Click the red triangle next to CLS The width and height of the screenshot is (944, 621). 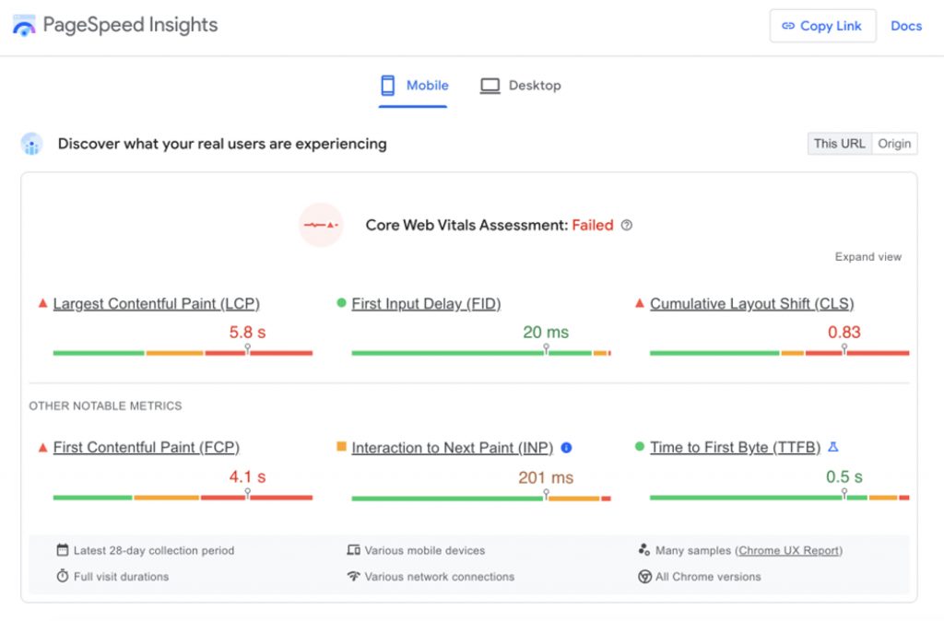[x=640, y=303]
